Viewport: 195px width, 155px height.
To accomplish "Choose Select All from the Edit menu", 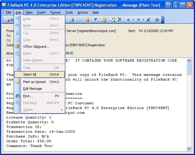I will pyautogui.click(x=39, y=74).
